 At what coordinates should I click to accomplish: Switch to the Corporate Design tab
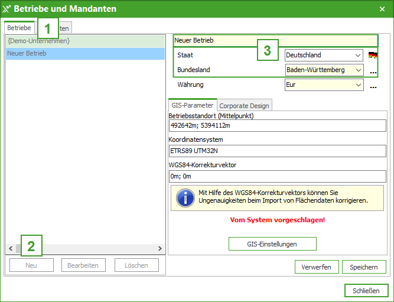pyautogui.click(x=244, y=106)
